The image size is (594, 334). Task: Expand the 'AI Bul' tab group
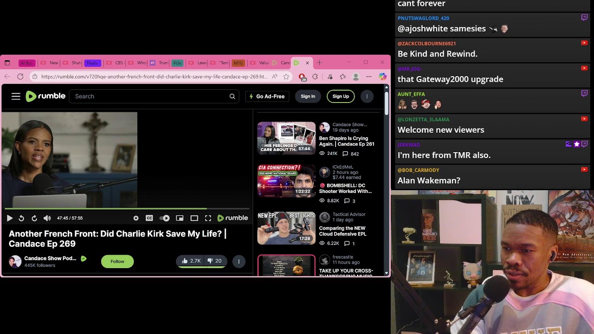pos(27,63)
